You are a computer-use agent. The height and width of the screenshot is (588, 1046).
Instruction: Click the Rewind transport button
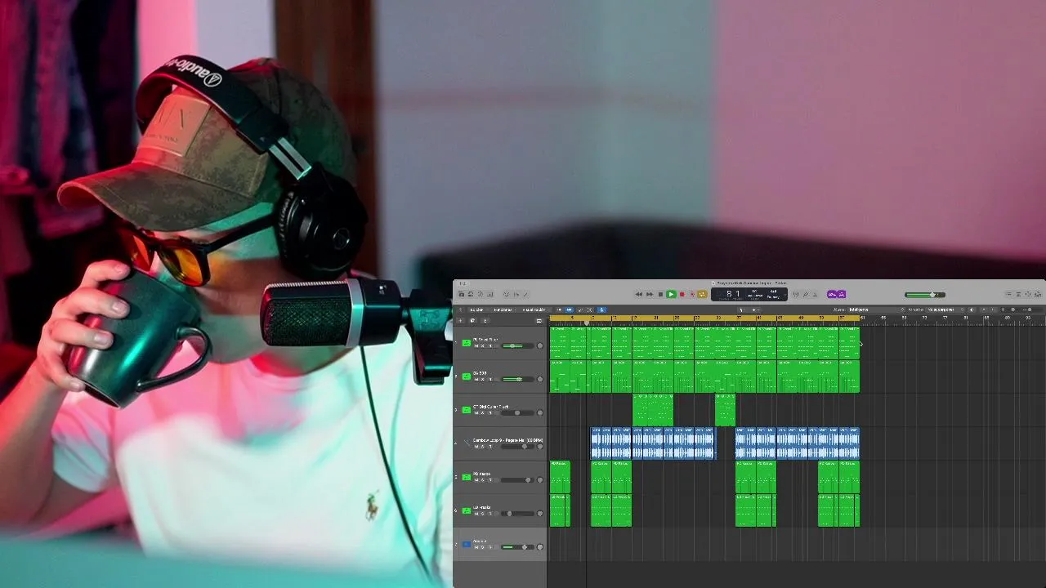pos(639,294)
